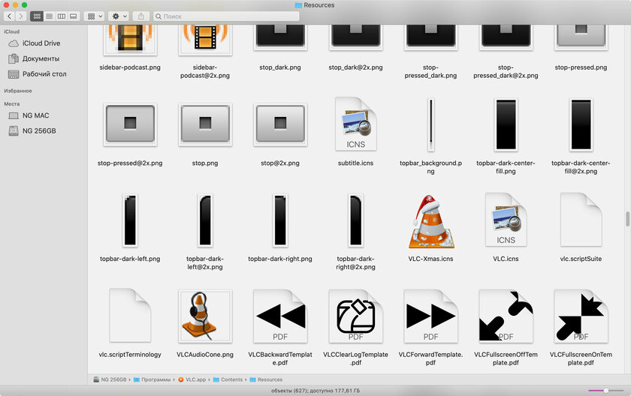Select Документы in the sidebar
The width and height of the screenshot is (631, 396).
[41, 58]
